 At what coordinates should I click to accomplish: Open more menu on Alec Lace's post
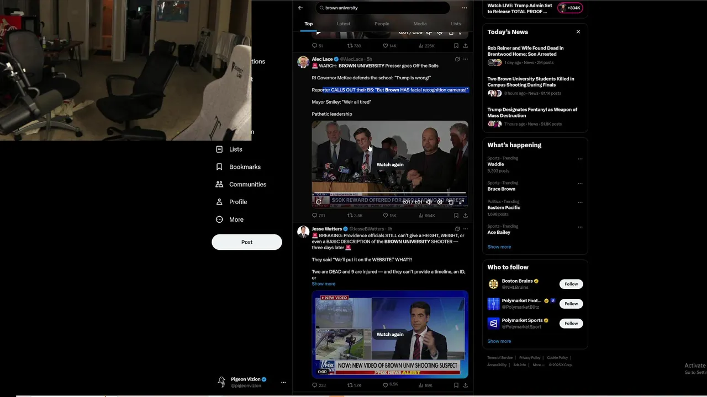pyautogui.click(x=465, y=59)
